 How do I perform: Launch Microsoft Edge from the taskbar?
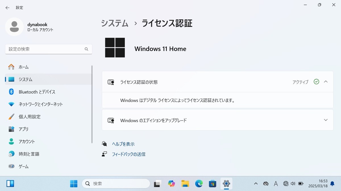[199, 184]
